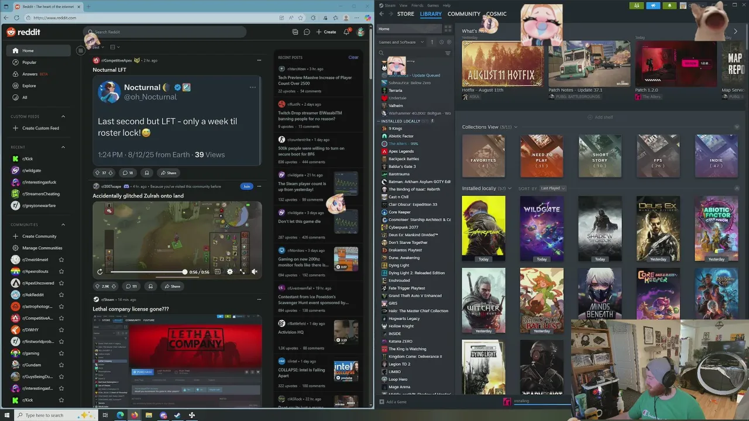Upvote the Nocturnal LFT post
This screenshot has width=749, height=421.
[97, 173]
